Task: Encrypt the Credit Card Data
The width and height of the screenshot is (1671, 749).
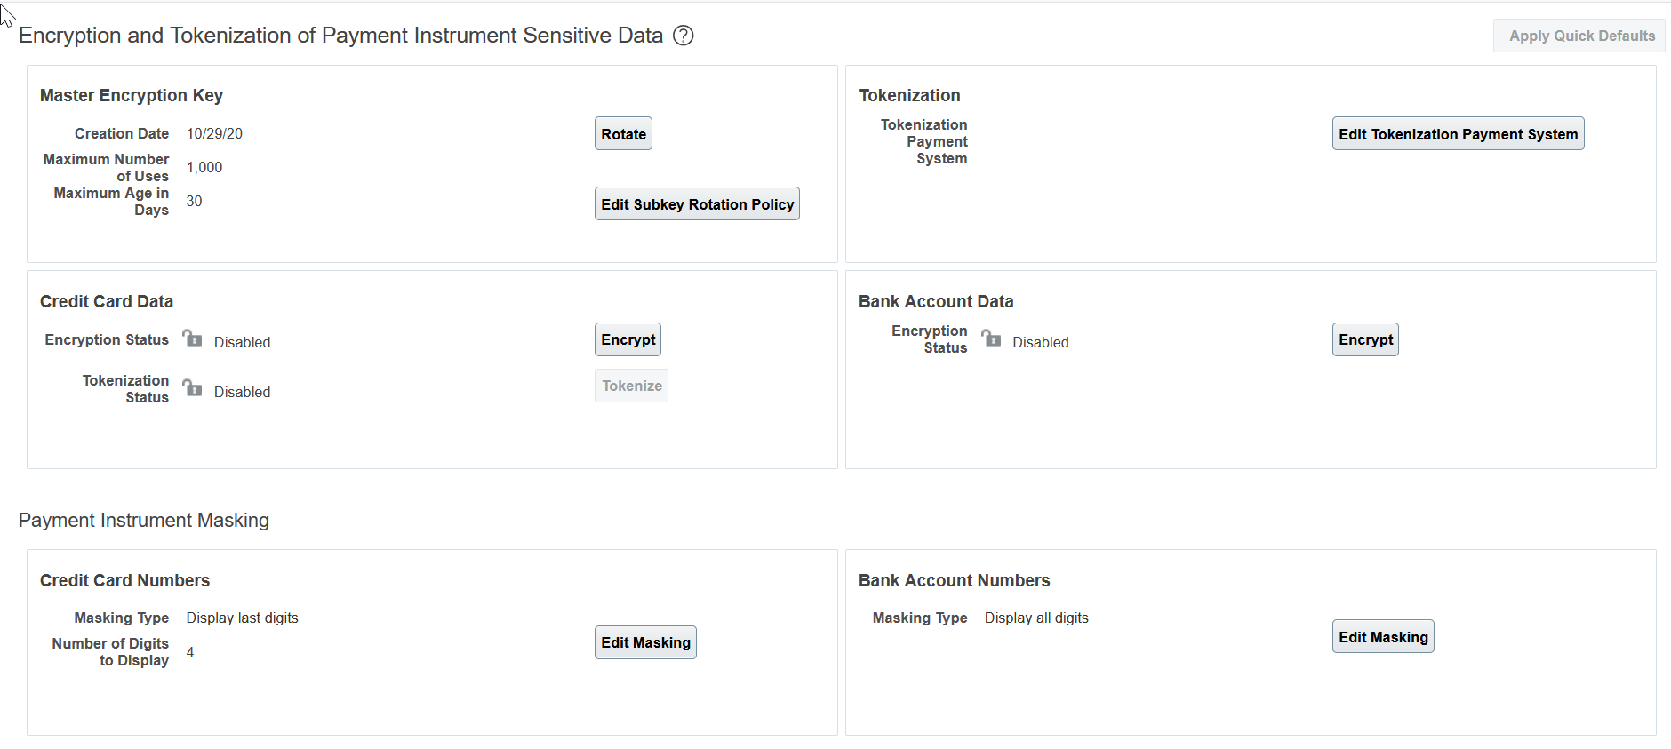Action: [x=628, y=339]
